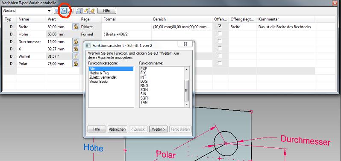
Task: Click the blue Höhe dimension label in drawing
Action: tap(94, 147)
